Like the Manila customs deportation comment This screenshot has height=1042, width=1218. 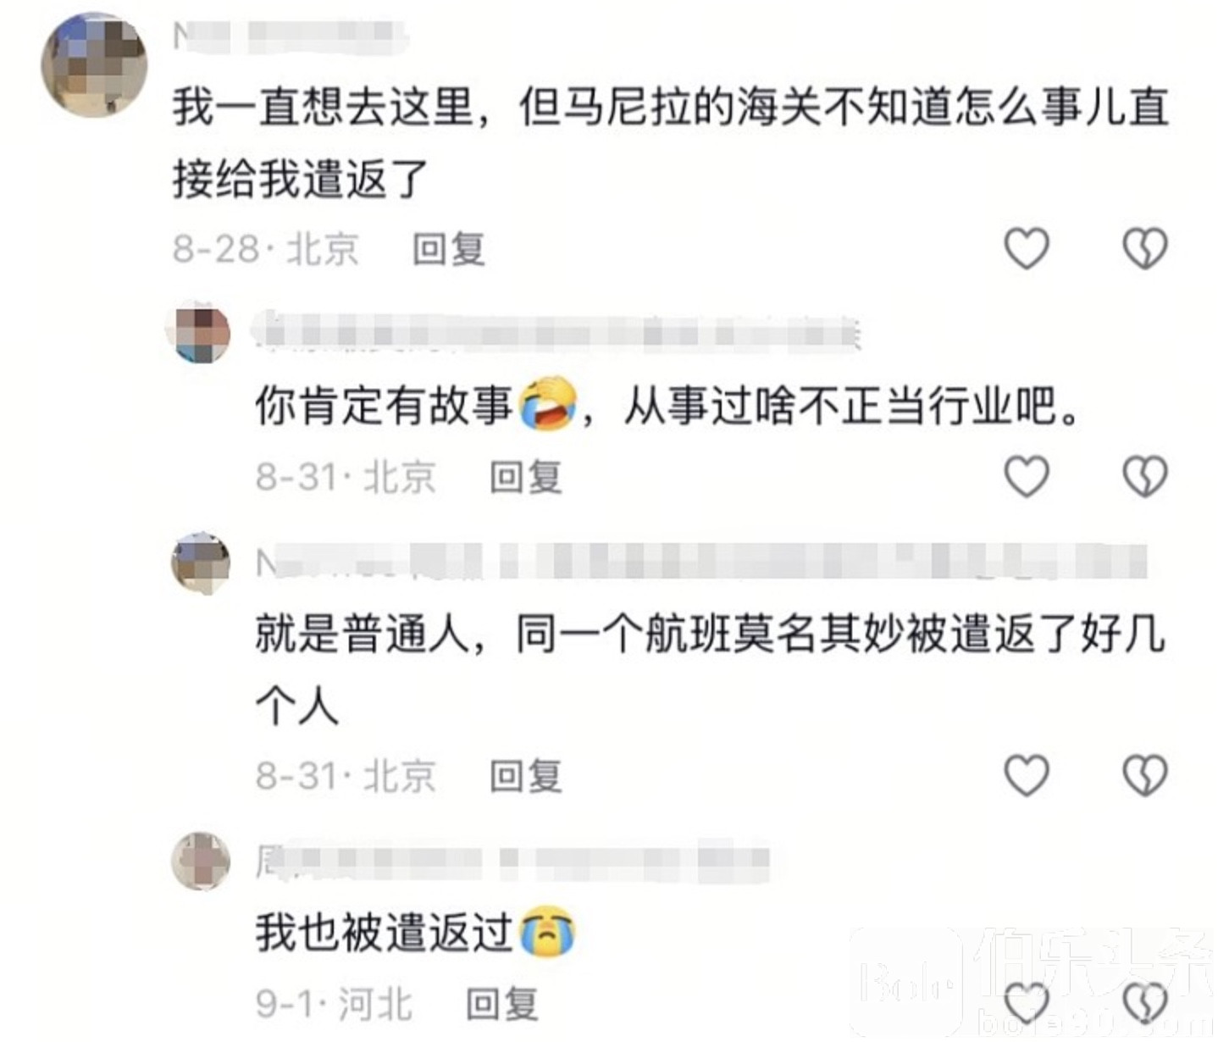(1027, 248)
